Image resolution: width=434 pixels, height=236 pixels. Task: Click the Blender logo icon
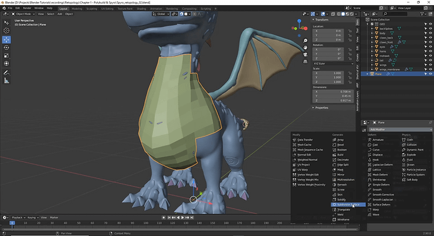coord(4,8)
